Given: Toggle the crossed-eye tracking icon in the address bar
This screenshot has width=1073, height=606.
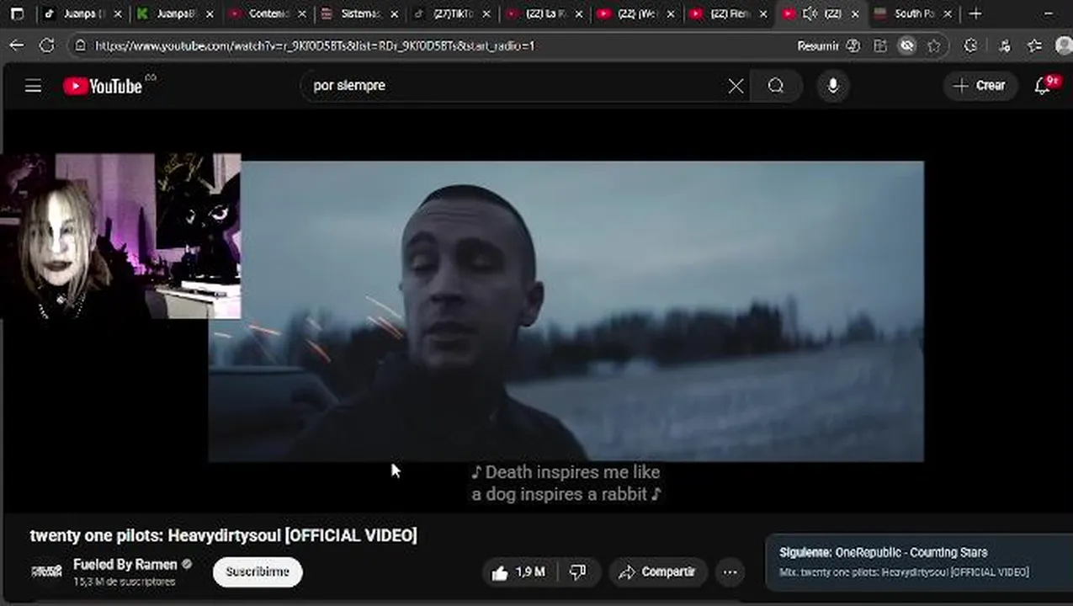Looking at the screenshot, I should coord(907,46).
